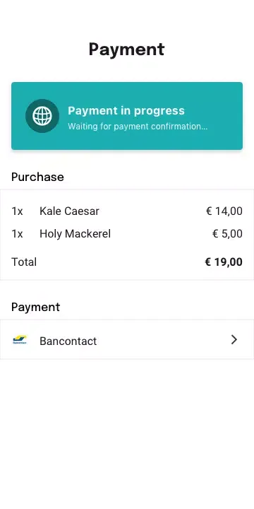This screenshot has width=254, height=509.
Task: Select the Kale Caesar item line
Action: pos(127,211)
